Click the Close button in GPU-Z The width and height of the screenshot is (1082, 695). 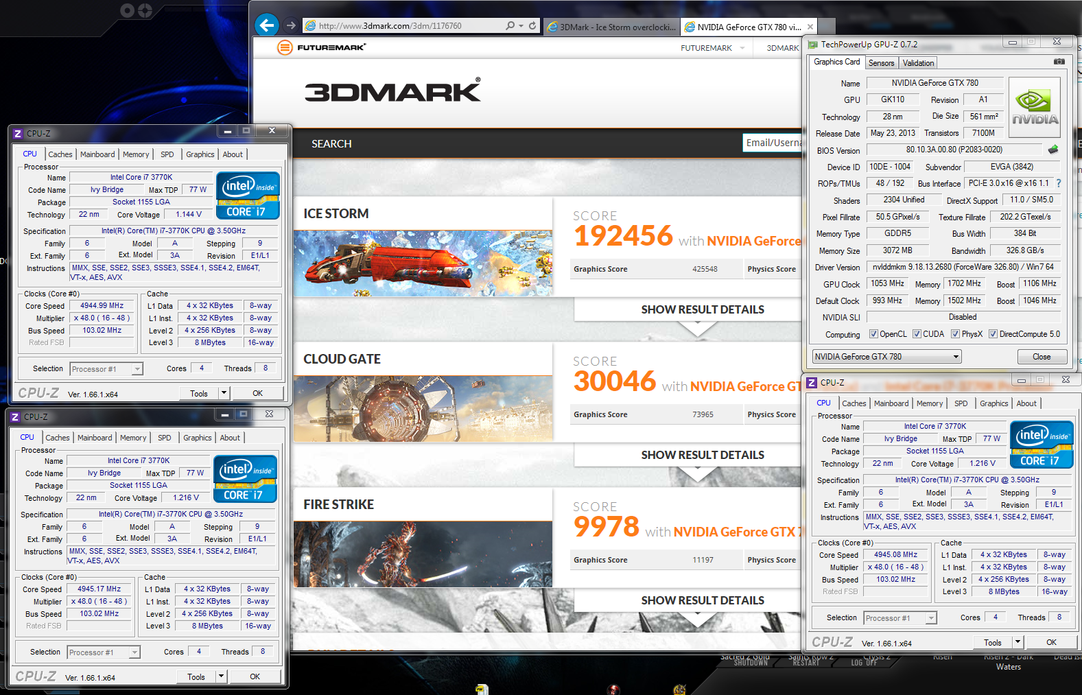1042,357
